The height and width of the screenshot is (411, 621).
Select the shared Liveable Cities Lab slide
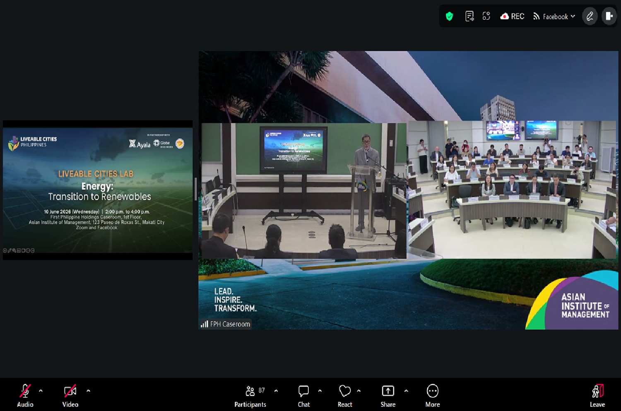point(98,190)
